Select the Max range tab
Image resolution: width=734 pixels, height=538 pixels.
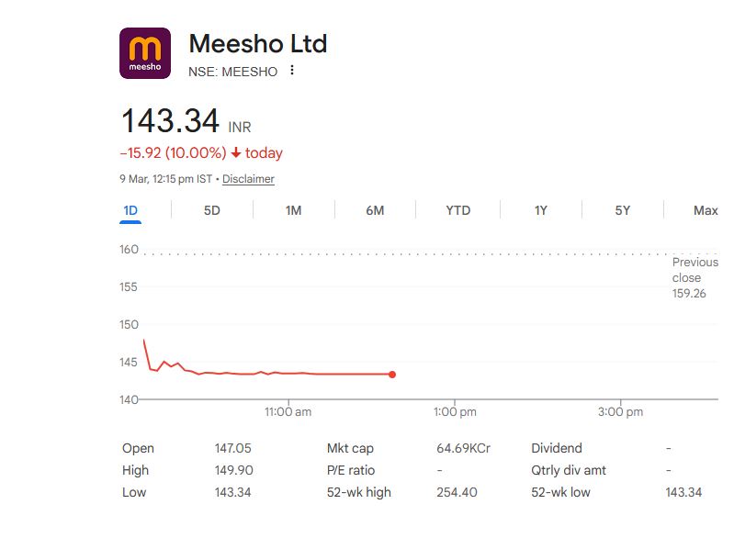click(705, 210)
